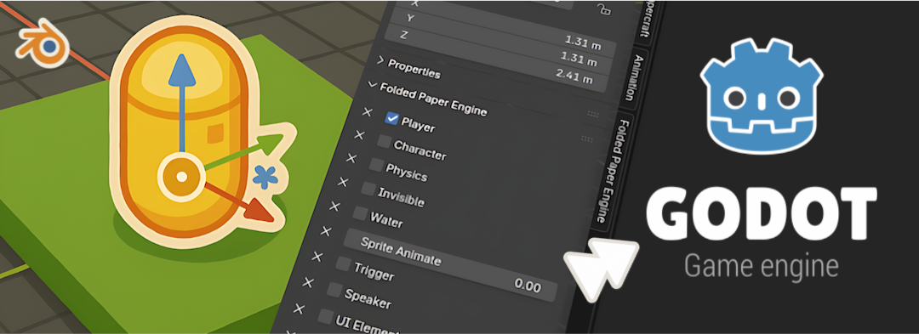Click the X icon beside Invisible
The image size is (919, 334).
point(344,182)
